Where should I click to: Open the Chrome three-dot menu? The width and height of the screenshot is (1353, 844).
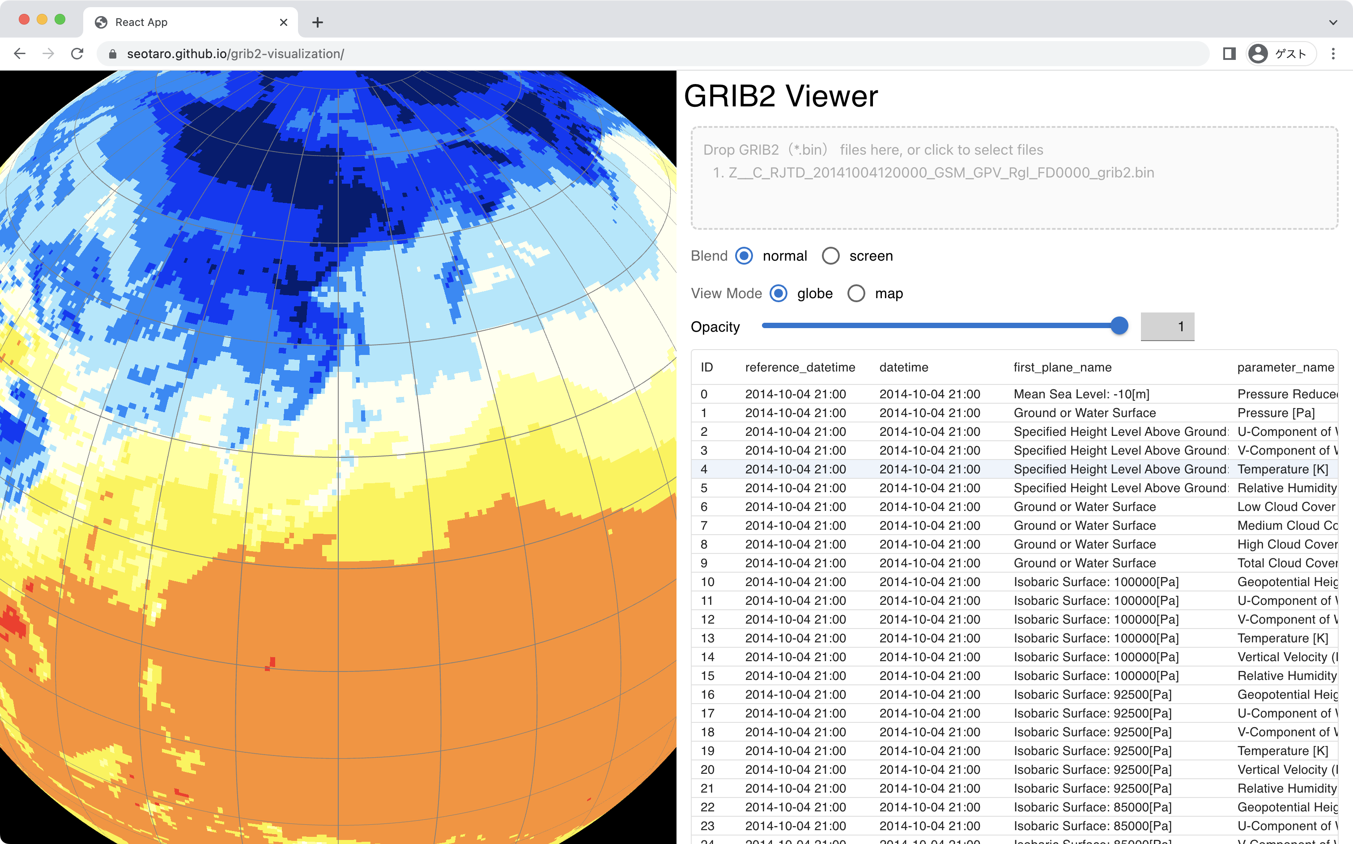1333,54
